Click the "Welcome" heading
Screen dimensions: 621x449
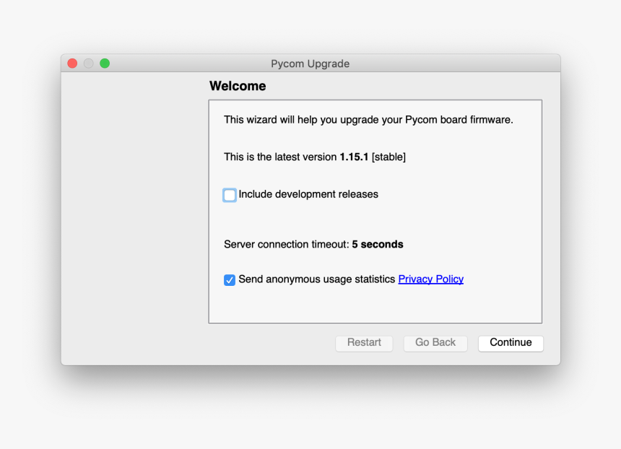[x=238, y=86]
